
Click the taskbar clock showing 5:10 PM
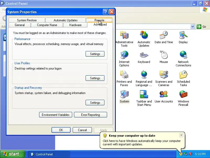[x=200, y=154]
